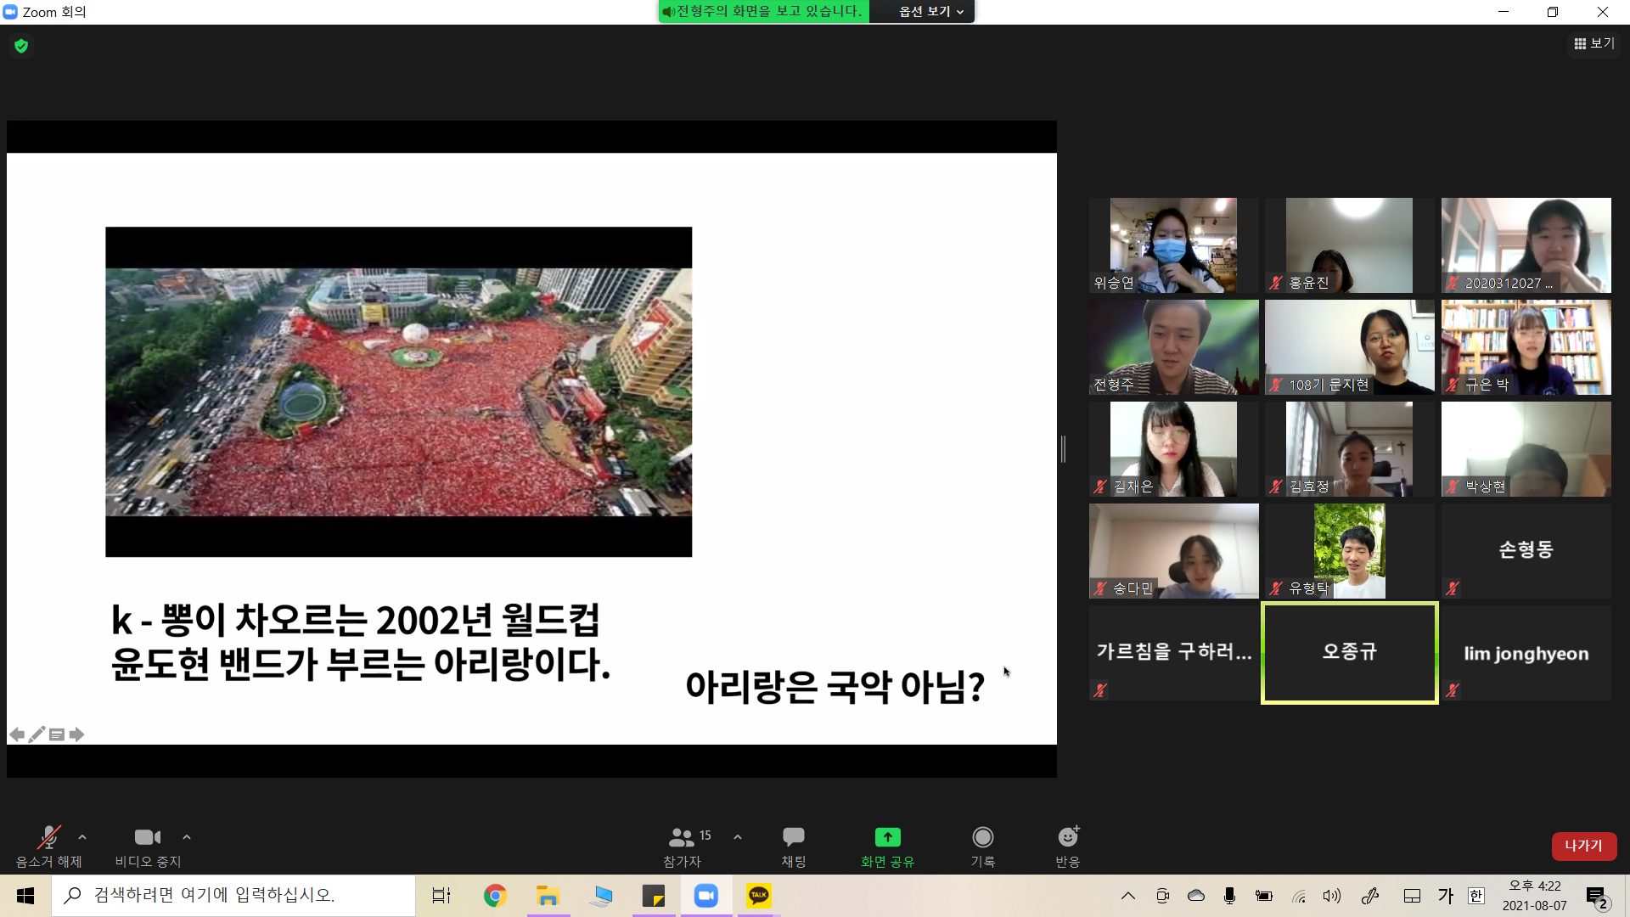Image resolution: width=1630 pixels, height=917 pixels.
Task: Click the green 화면 공유 share icon
Action: click(887, 837)
